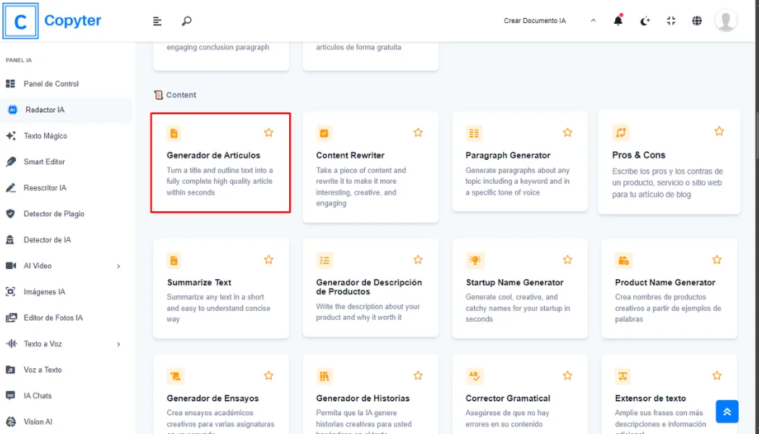
Task: Click the hamburger menu icon next to the logo
Action: [157, 21]
